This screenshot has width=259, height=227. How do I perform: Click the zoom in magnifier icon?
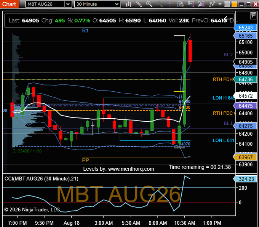(x=149, y=4)
